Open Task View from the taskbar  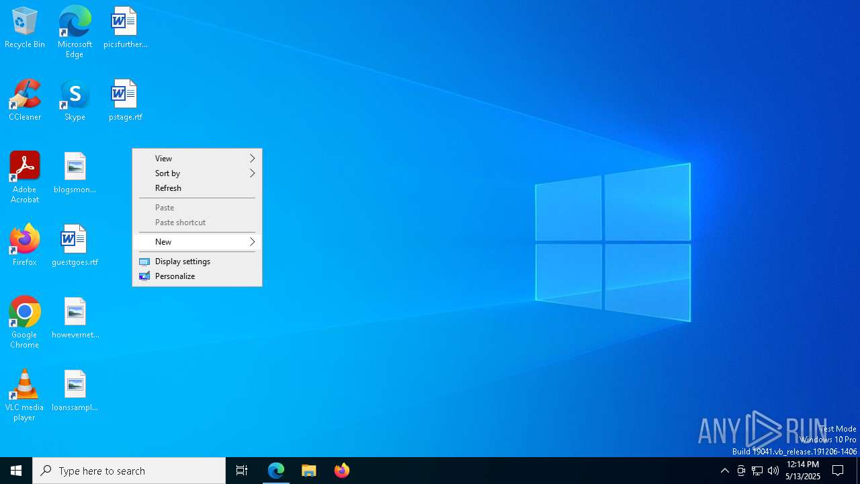click(x=242, y=471)
